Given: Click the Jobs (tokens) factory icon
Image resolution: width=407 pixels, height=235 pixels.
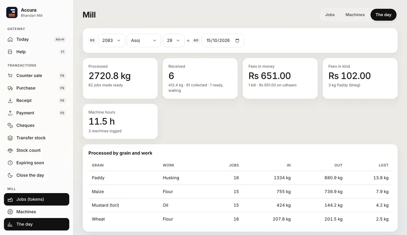Looking at the screenshot, I should [10, 200].
